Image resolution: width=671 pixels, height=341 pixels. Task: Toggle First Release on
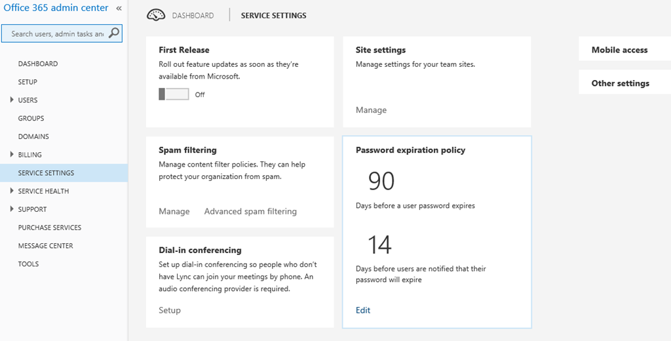174,94
